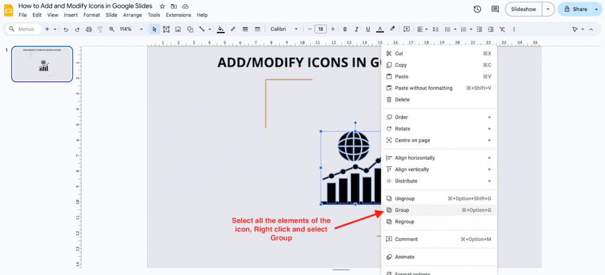Select the Paint format tool
The image size is (605, 275).
(x=99, y=29)
